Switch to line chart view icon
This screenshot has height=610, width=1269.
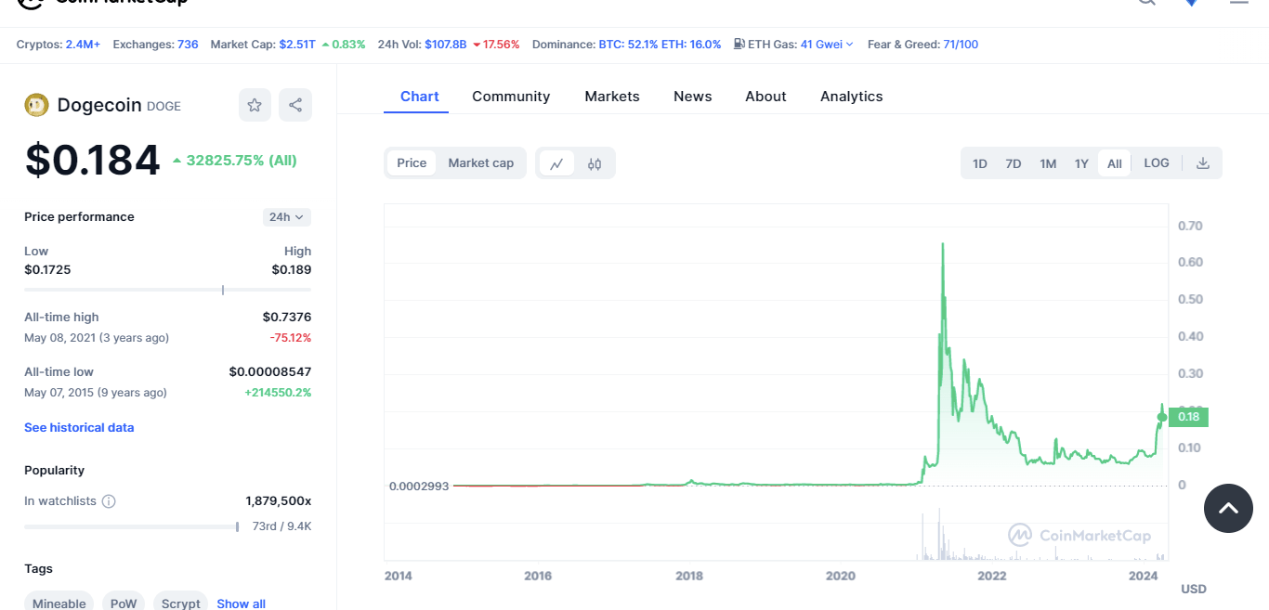pyautogui.click(x=556, y=163)
